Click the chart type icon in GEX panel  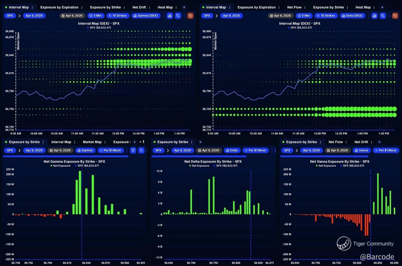click(x=170, y=16)
